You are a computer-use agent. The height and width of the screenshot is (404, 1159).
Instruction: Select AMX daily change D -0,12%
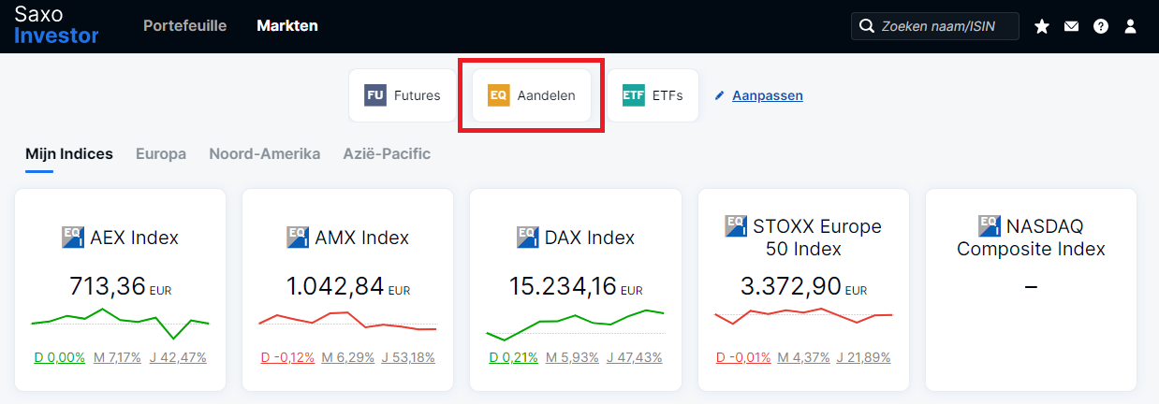(287, 357)
